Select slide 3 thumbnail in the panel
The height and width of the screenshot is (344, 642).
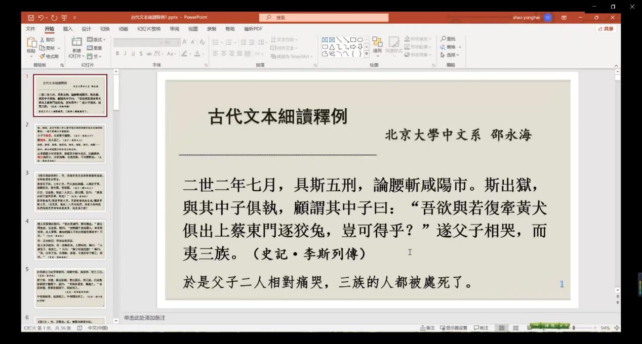pos(70,191)
